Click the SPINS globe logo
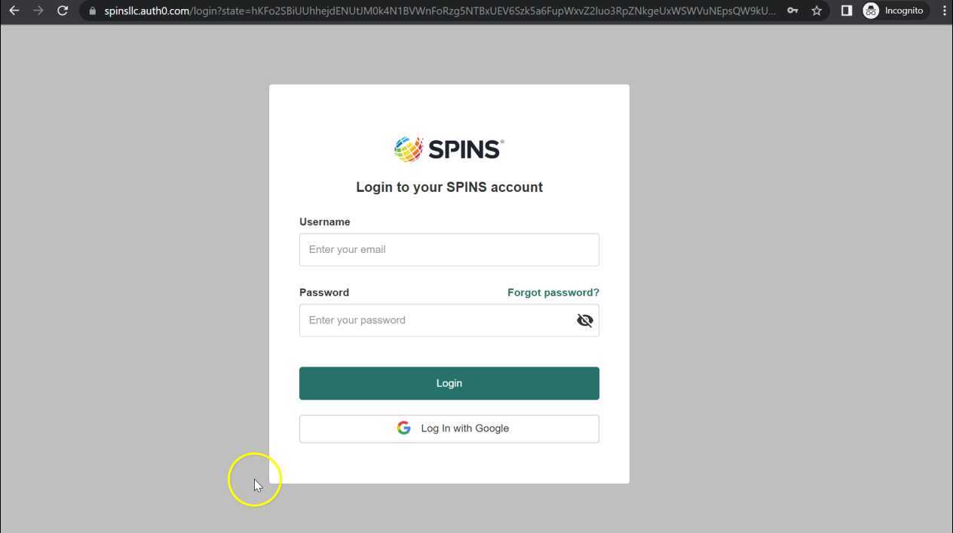 409,149
